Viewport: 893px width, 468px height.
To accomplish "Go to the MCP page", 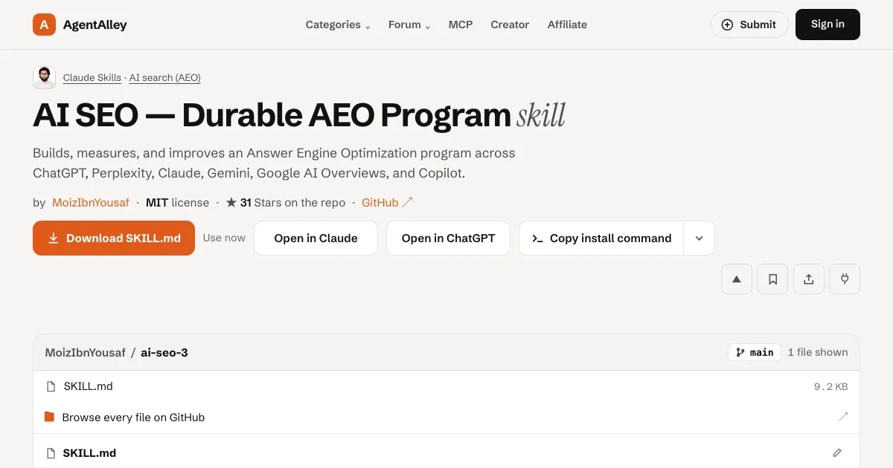I will point(461,25).
